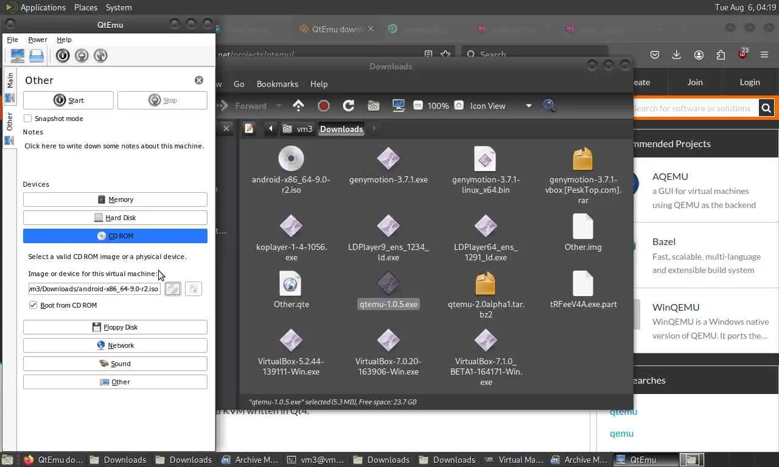Open the Applications menu in top panel
The image size is (779, 467).
(43, 7)
